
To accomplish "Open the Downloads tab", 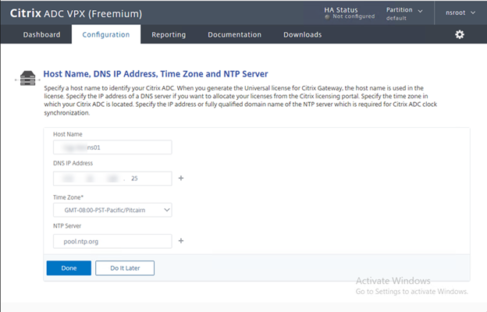I will (303, 34).
